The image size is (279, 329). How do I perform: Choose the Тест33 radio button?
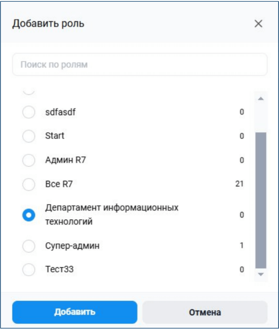pyautogui.click(x=29, y=269)
